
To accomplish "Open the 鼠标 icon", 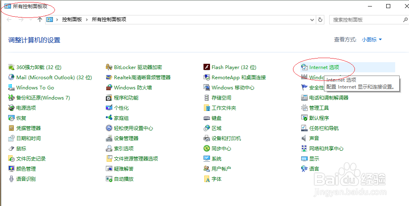I will click(x=11, y=148).
